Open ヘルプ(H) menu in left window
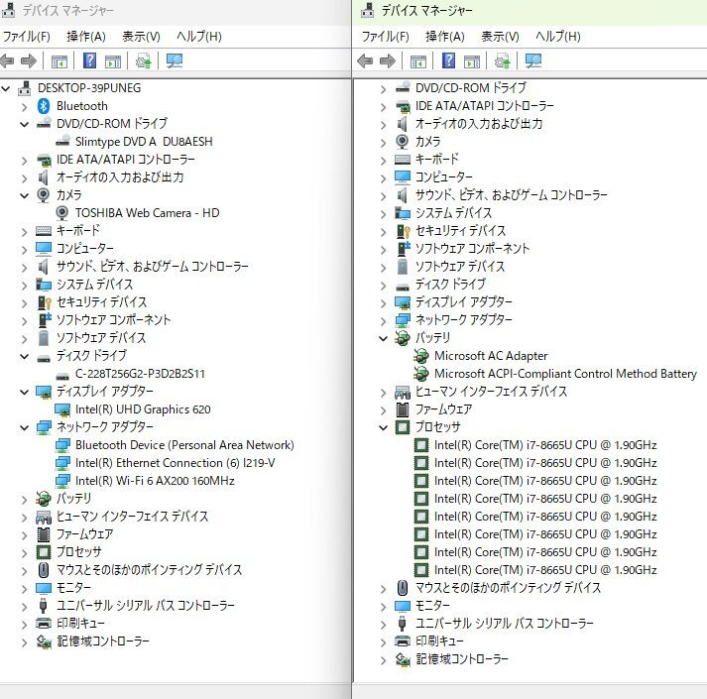707x699 pixels. [199, 37]
